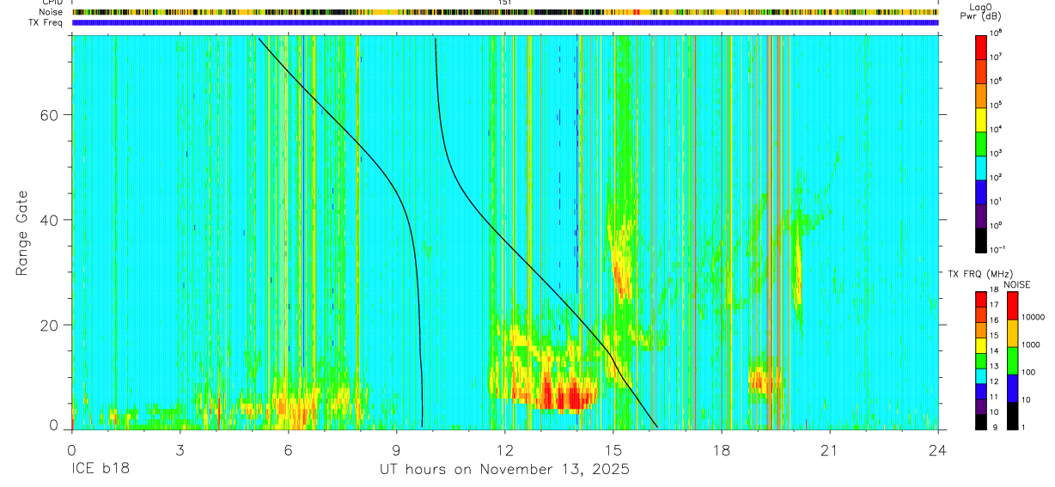Click the NOISE legend value 100
The image size is (1055, 487).
(x=1030, y=373)
